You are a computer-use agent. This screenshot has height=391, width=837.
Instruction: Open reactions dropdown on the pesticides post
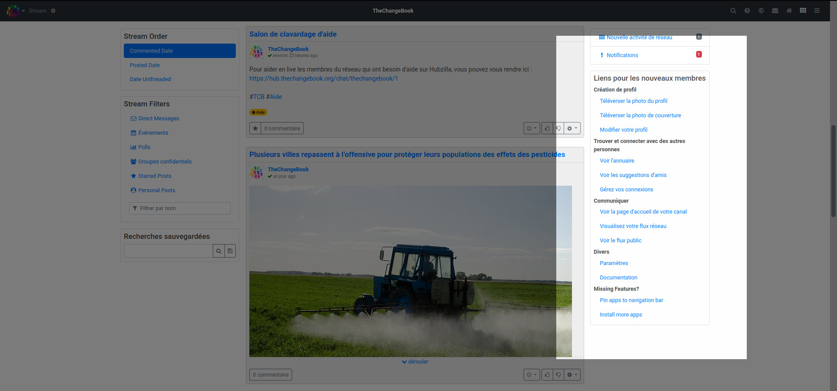click(x=532, y=375)
